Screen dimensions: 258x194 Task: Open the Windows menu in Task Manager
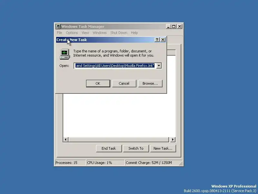(100, 33)
